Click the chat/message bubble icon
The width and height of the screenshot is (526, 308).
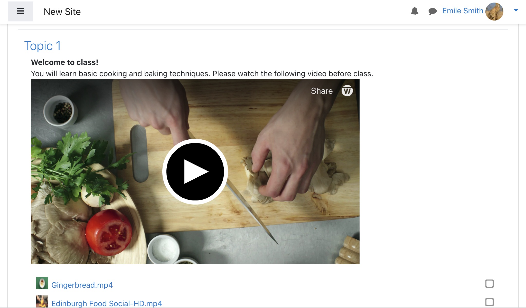click(x=433, y=11)
